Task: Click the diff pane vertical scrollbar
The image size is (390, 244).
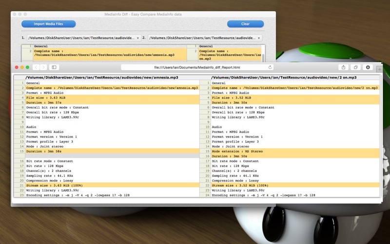Action: pos(263,56)
